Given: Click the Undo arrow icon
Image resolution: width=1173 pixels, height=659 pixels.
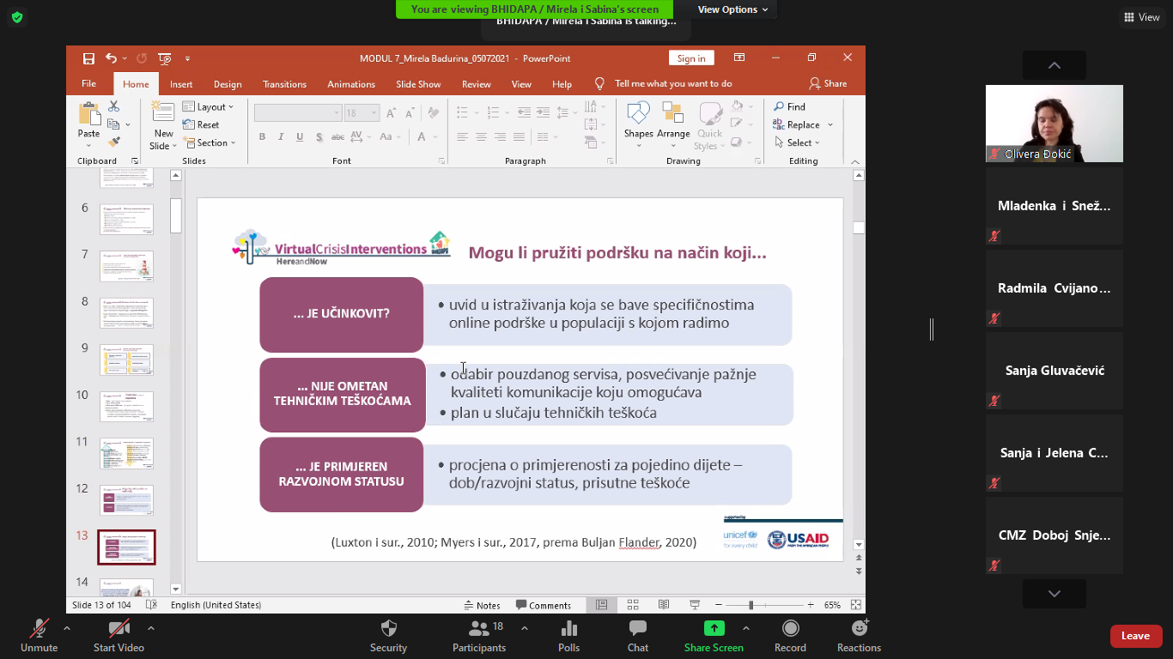Looking at the screenshot, I should click(x=111, y=58).
